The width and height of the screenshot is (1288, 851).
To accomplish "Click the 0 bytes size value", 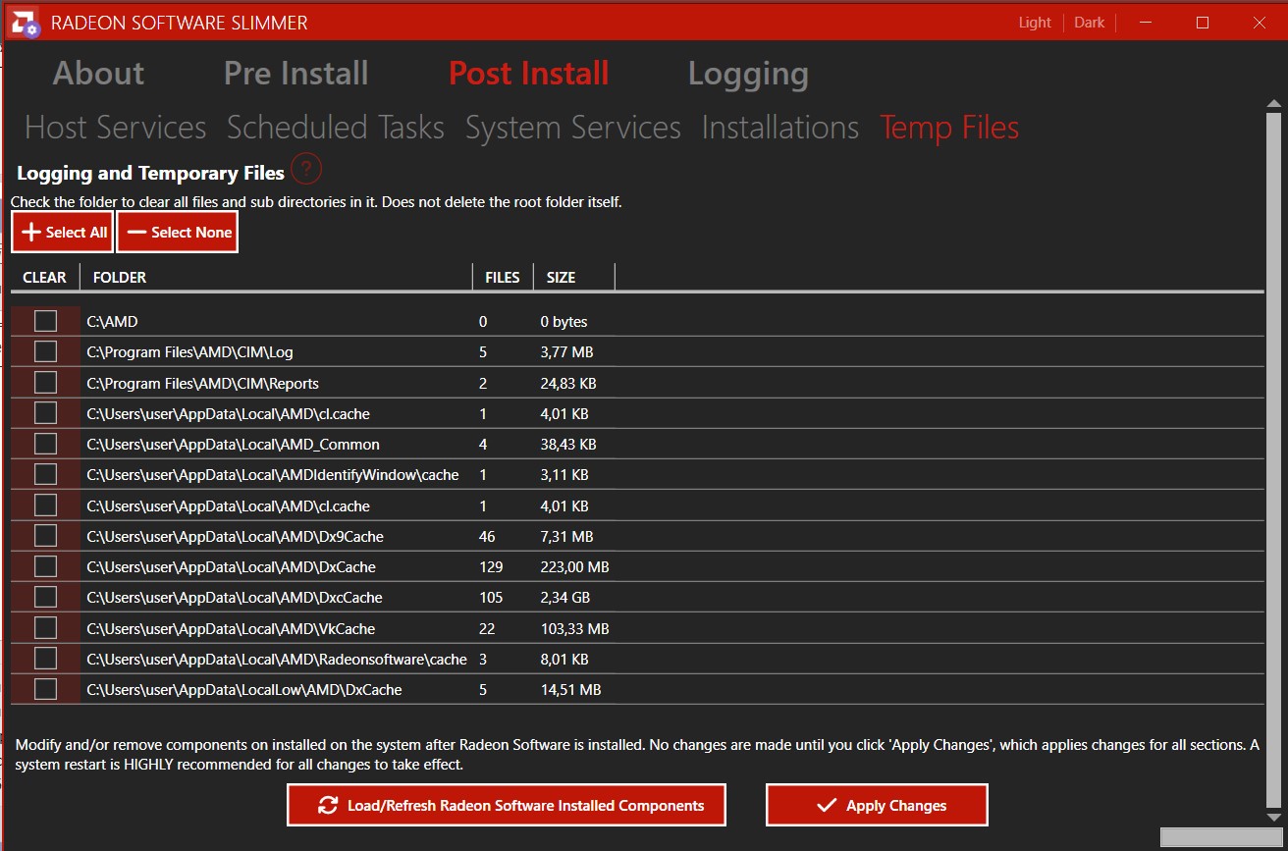I will [564, 322].
